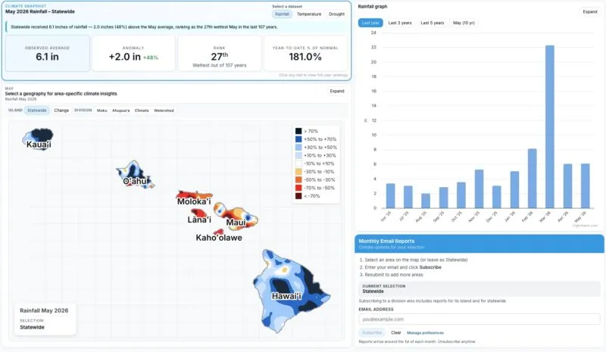Viewport: 606px width, 352px height.
Task: Click the Rainfall May 2026 selection box
Action: point(45,319)
